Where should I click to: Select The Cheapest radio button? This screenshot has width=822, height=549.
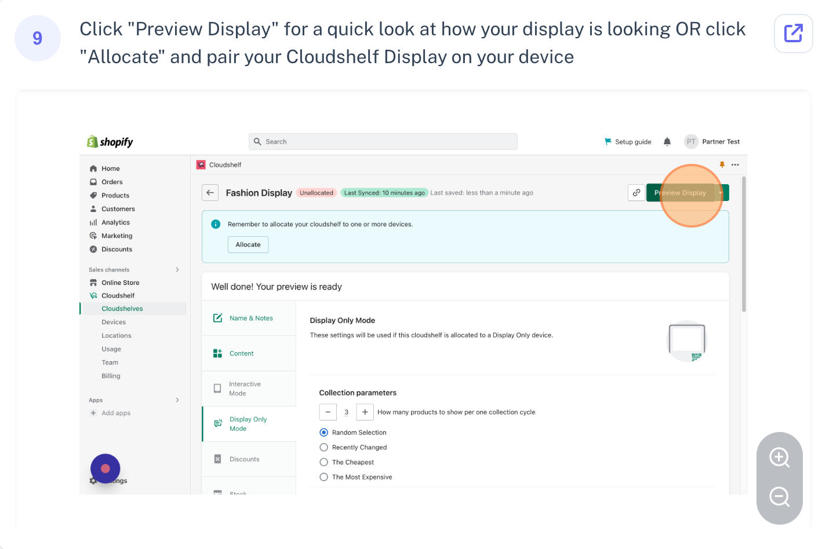324,462
